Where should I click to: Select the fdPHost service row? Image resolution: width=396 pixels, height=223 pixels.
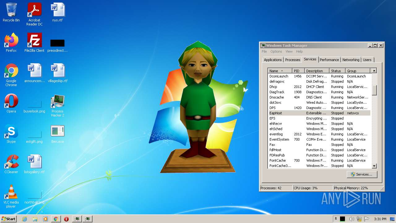(x=319, y=150)
